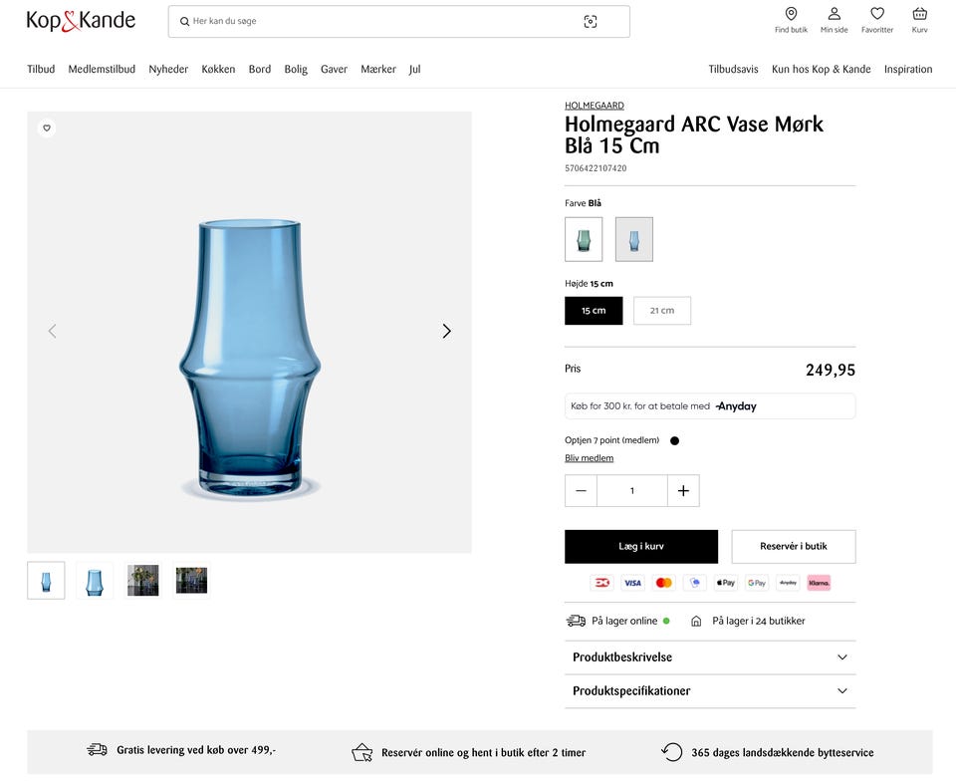Click the Reservér i butik button

point(793,546)
